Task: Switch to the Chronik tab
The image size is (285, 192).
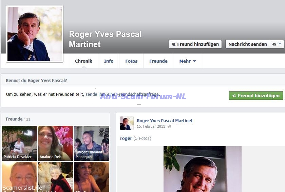Action: click(83, 61)
